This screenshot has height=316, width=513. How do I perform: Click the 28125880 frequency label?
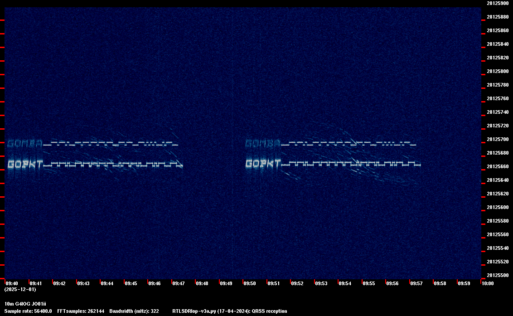coord(498,17)
